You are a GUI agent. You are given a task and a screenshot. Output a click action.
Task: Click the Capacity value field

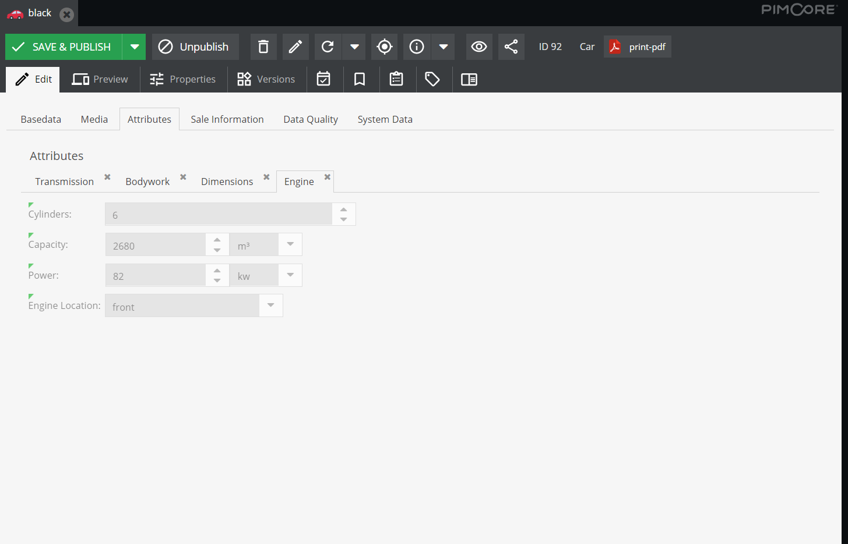coord(156,245)
